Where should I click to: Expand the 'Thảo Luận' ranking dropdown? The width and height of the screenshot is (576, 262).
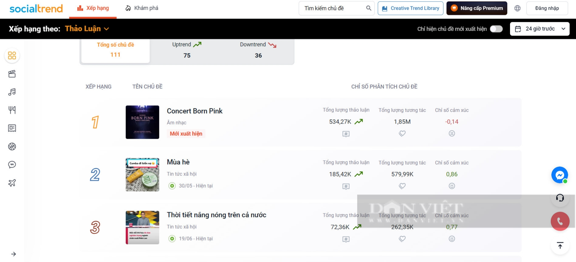(87, 29)
